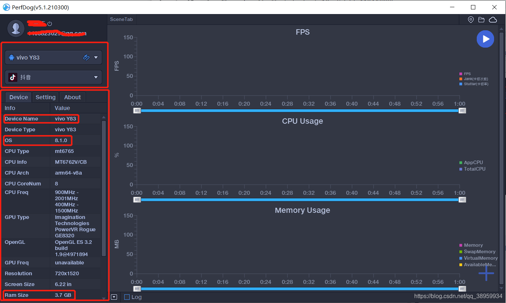The width and height of the screenshot is (506, 303).
Task: Open the folder icon in the top bar
Action: (481, 19)
